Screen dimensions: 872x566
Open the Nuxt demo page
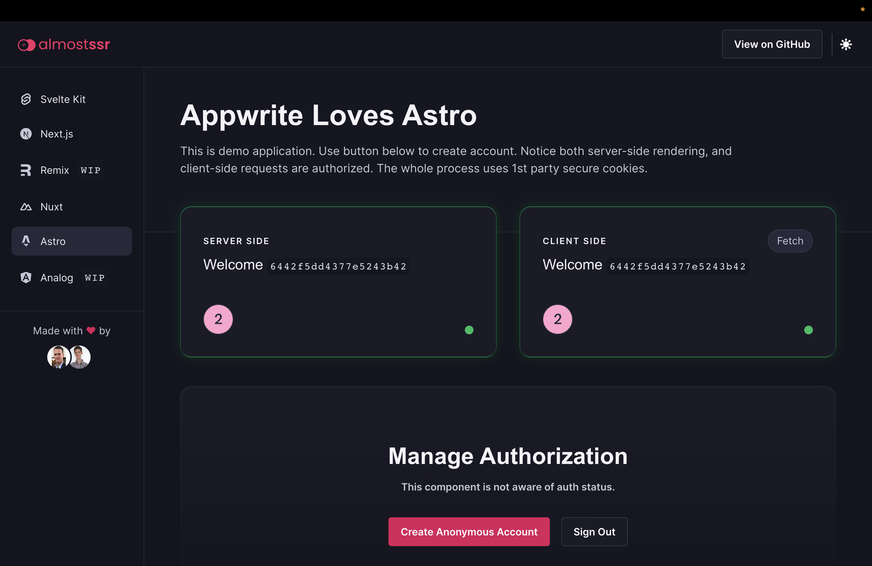(x=52, y=207)
